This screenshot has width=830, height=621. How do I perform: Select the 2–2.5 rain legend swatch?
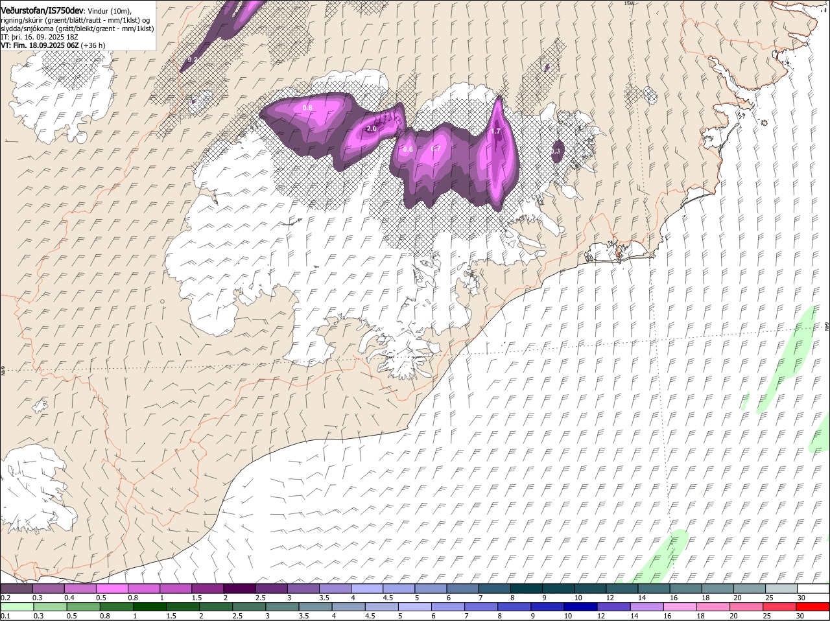[x=217, y=607]
